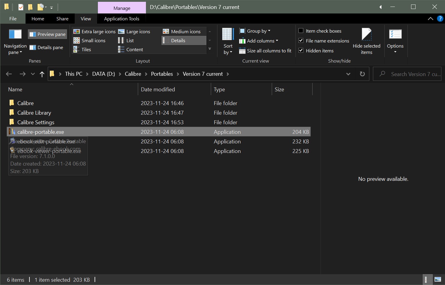Click Portables in the address breadcrumb
The width and height of the screenshot is (445, 285).
pos(162,74)
